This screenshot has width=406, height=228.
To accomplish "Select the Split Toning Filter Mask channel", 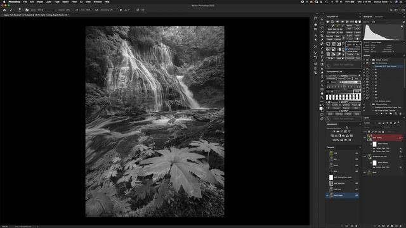I will tap(343, 177).
